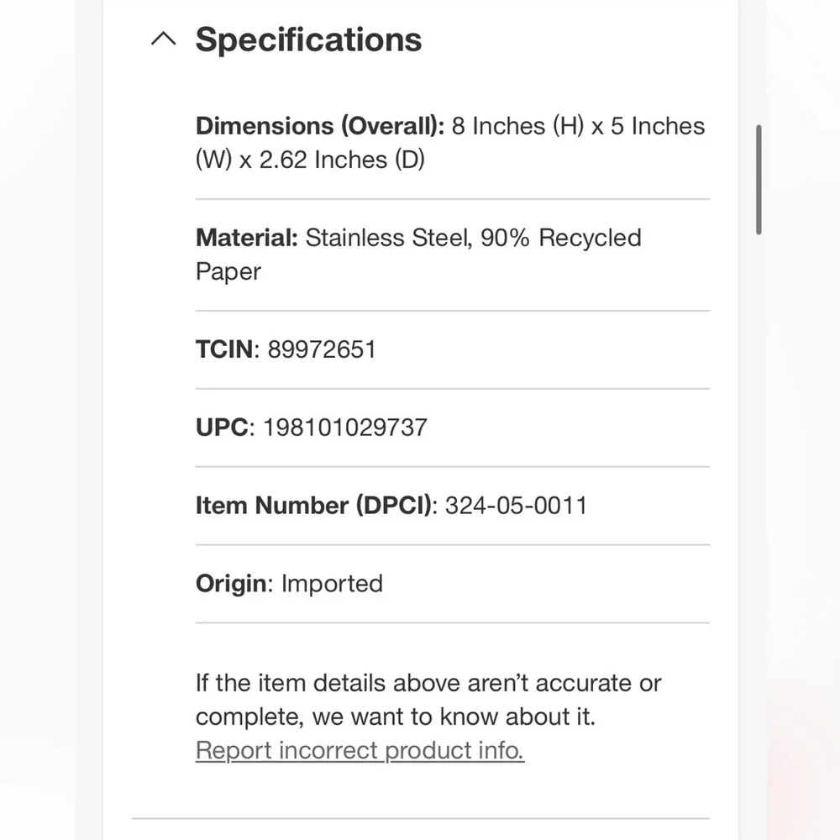This screenshot has width=840, height=840.
Task: Click the Material label
Action: 246,238
